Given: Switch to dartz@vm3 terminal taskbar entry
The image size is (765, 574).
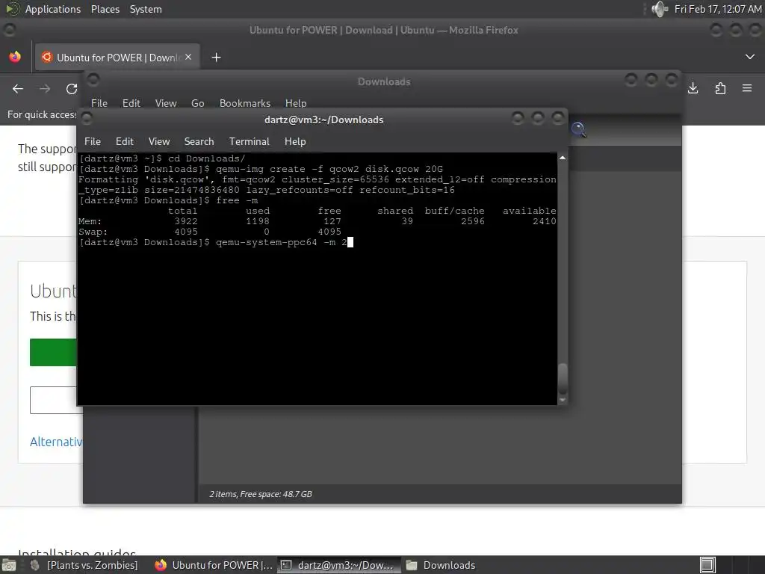Looking at the screenshot, I should (338, 565).
